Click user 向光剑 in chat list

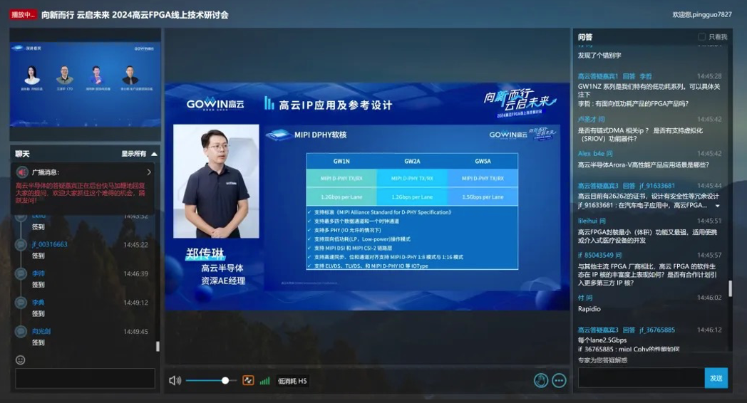point(41,332)
